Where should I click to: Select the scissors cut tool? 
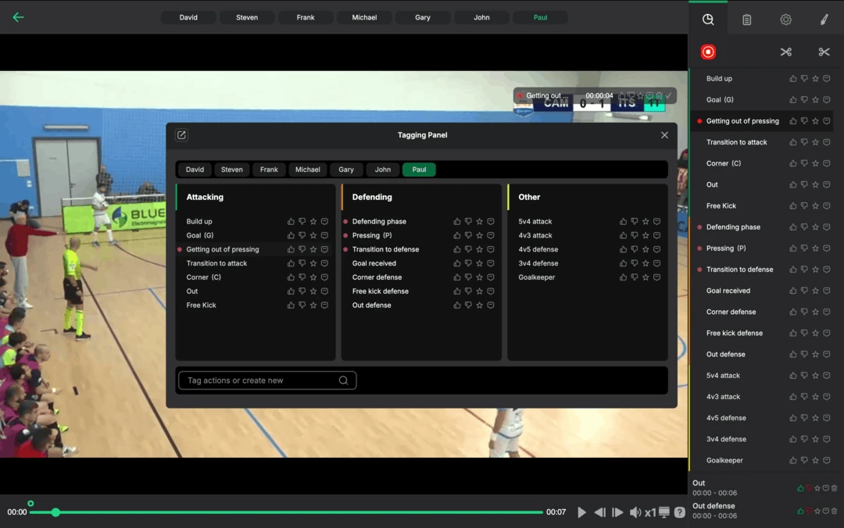click(x=824, y=52)
